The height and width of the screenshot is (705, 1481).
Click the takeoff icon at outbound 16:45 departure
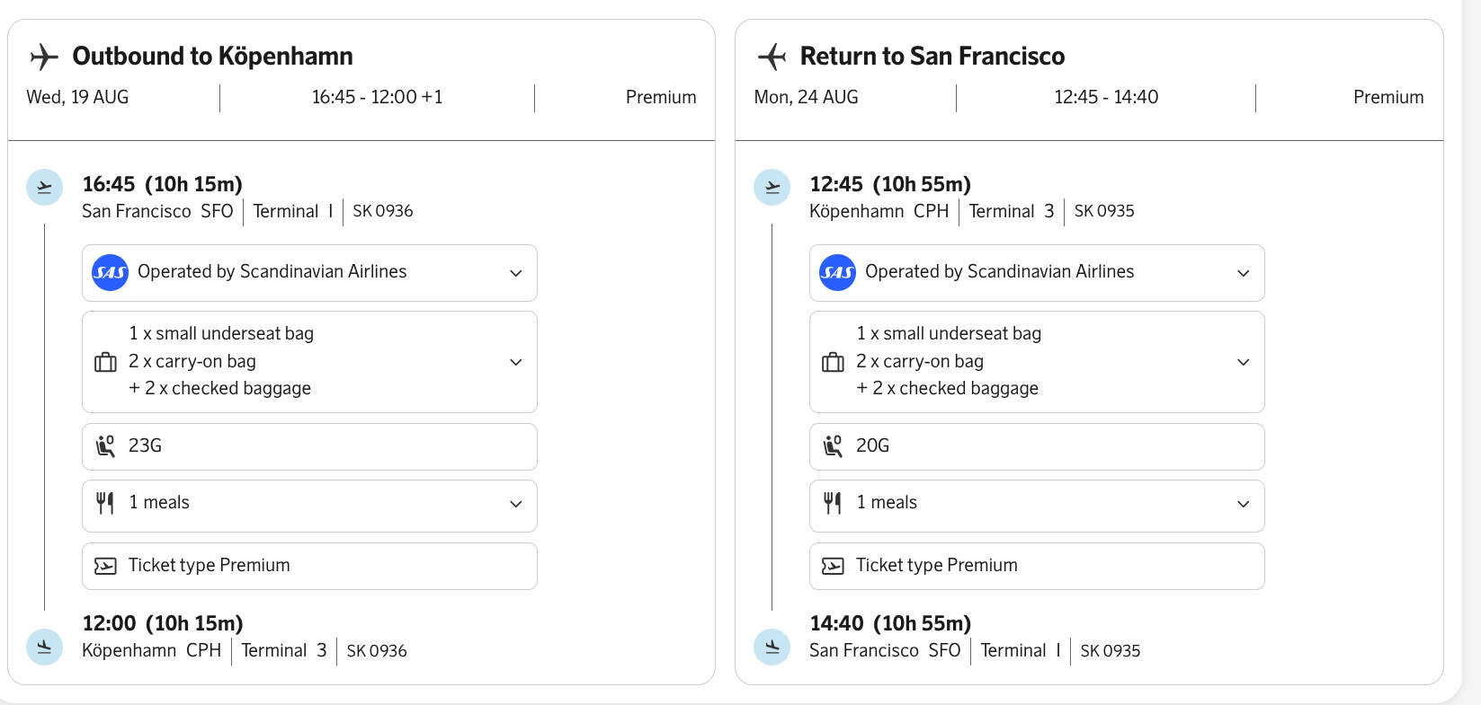pos(44,188)
